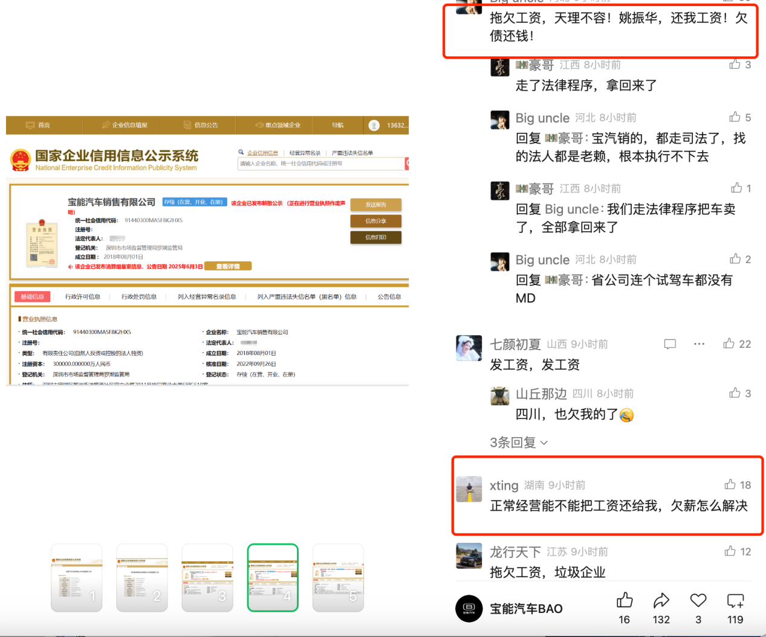The width and height of the screenshot is (766, 637).
Task: Select image thumbnail 2
Action: tap(142, 578)
